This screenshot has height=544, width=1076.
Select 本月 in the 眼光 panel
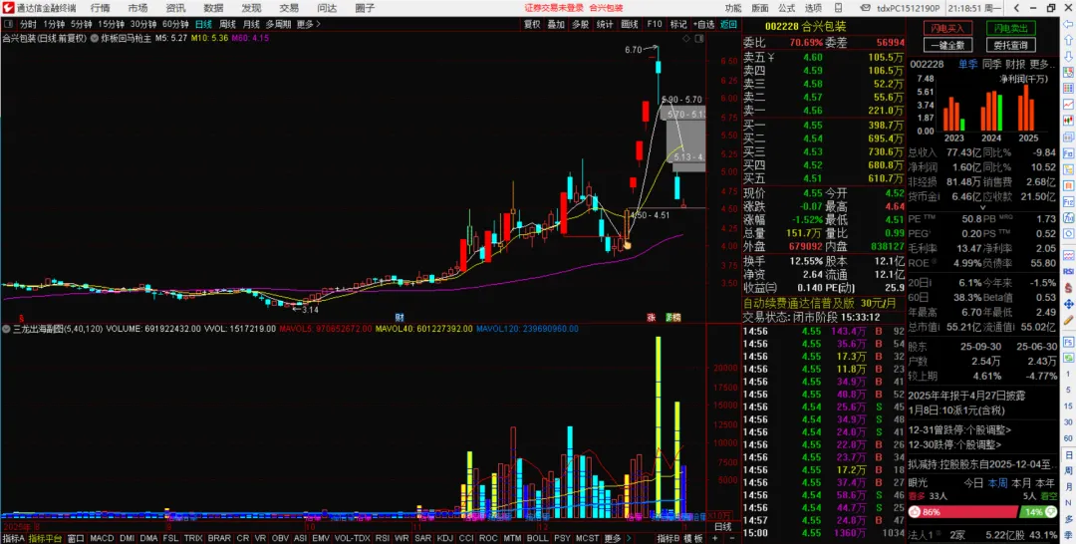click(1021, 483)
